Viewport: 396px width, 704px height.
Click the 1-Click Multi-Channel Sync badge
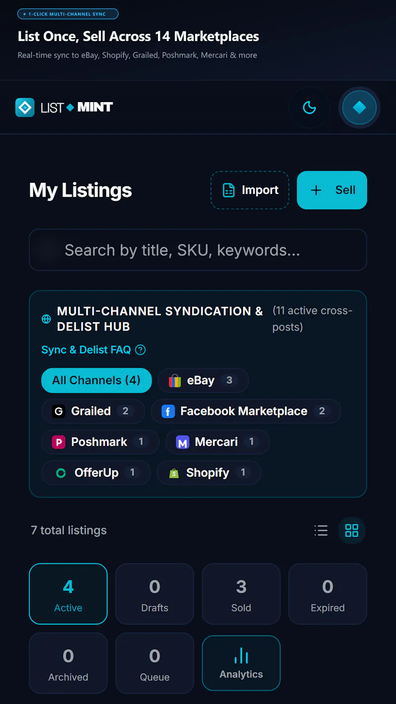pyautogui.click(x=68, y=14)
